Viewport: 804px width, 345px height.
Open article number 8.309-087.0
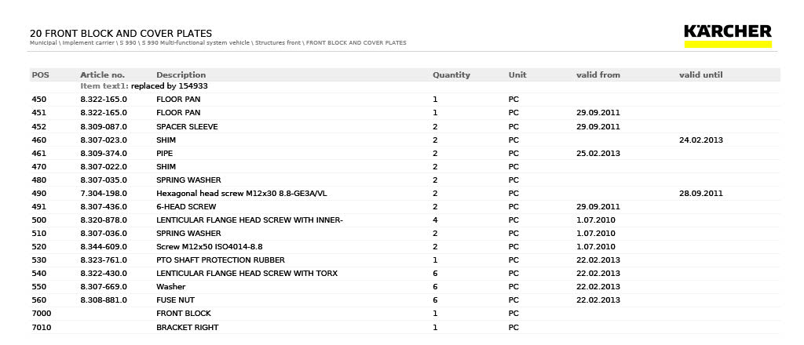(x=104, y=127)
